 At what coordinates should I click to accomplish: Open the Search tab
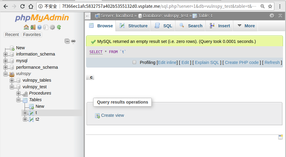click(190, 26)
